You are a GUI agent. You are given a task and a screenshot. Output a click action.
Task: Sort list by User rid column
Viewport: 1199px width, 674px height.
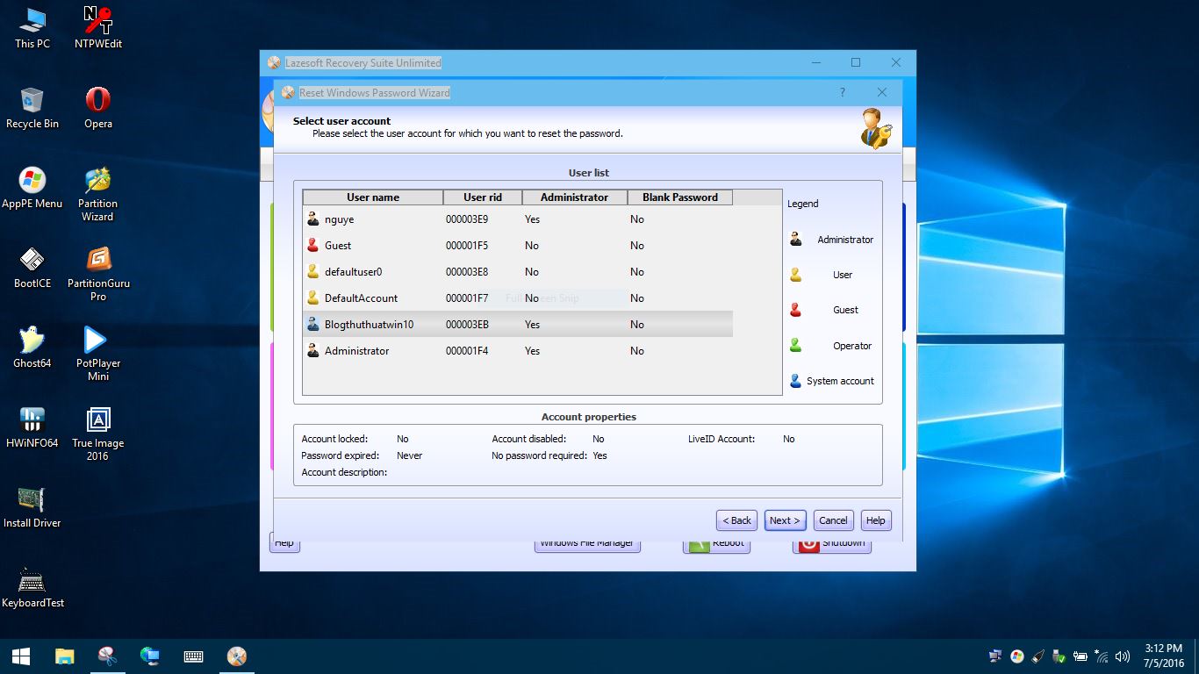click(483, 197)
